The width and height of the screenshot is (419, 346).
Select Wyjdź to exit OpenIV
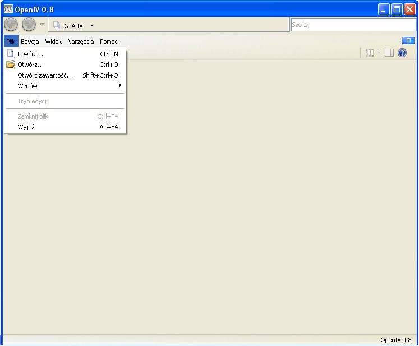pos(65,127)
